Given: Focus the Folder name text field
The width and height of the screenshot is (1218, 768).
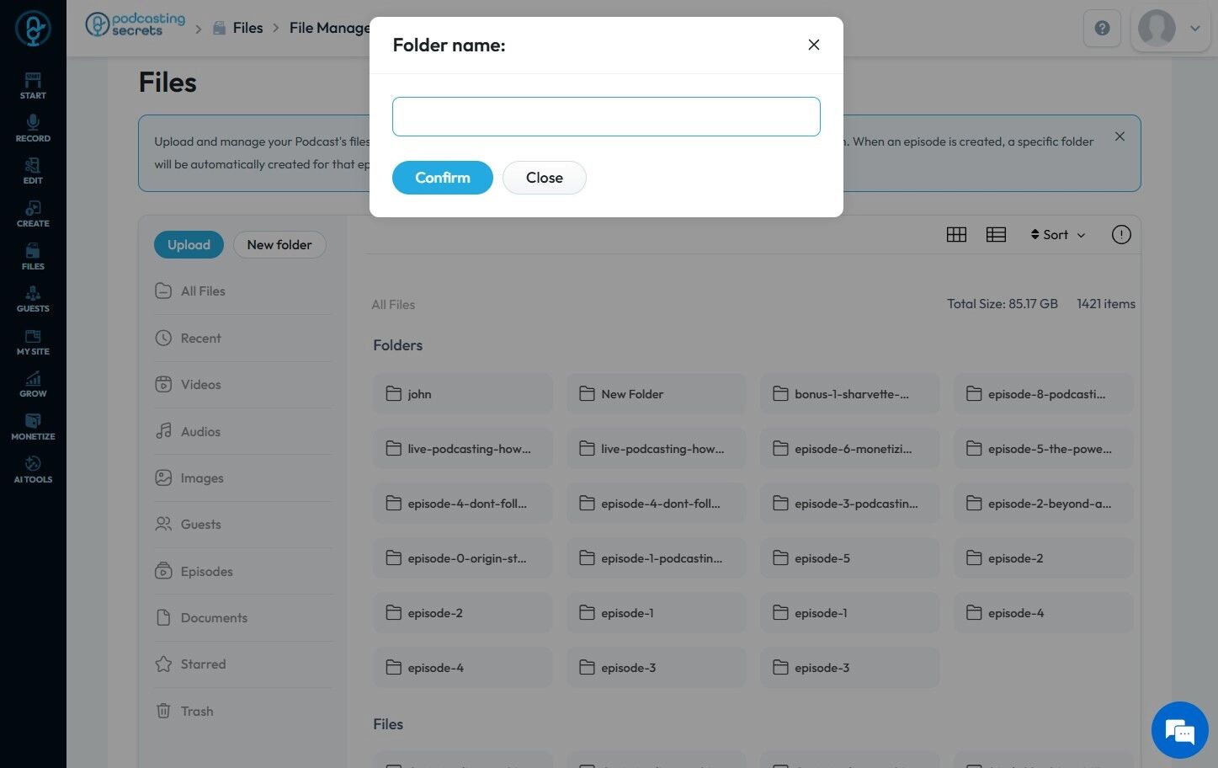Looking at the screenshot, I should coord(606,116).
